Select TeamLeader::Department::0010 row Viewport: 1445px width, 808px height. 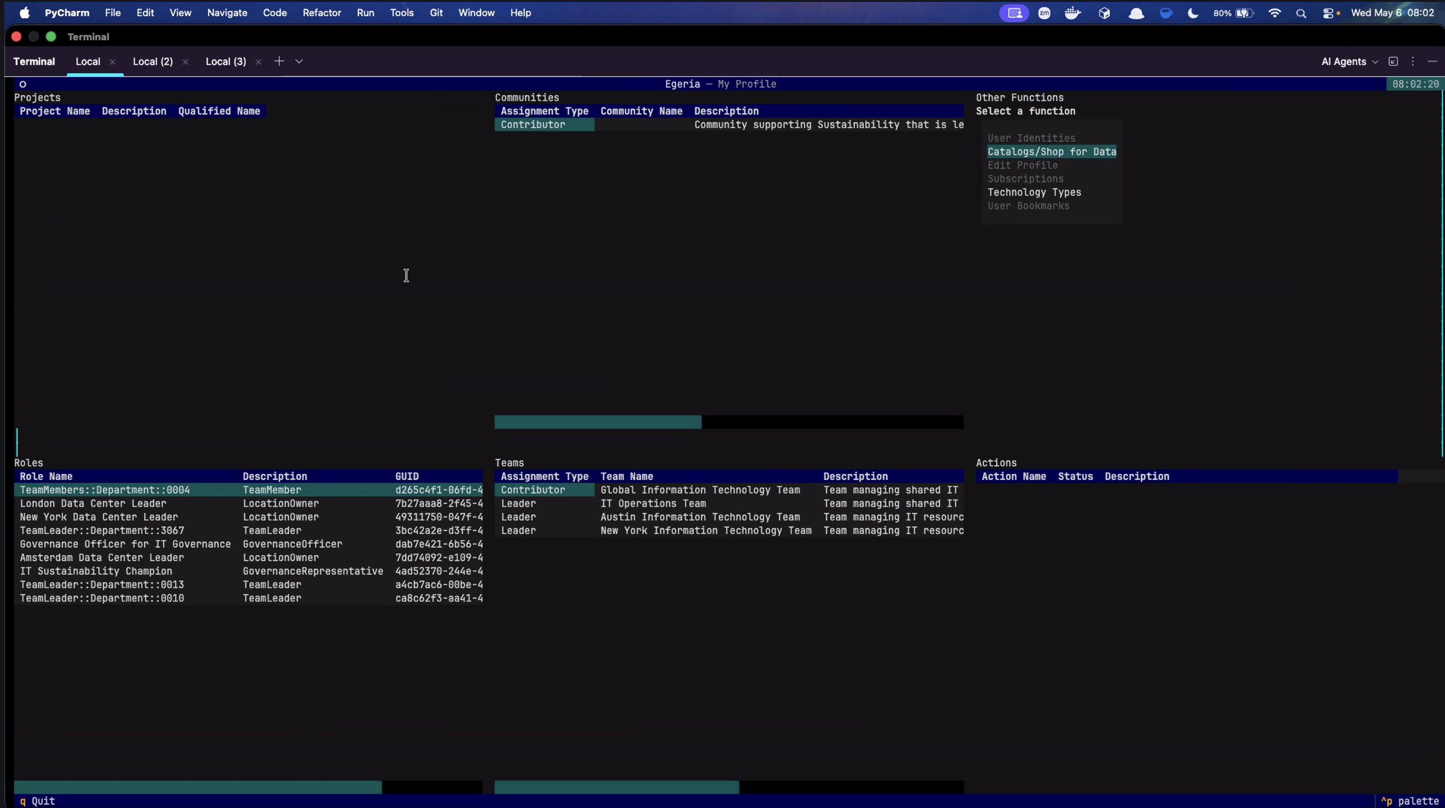248,598
